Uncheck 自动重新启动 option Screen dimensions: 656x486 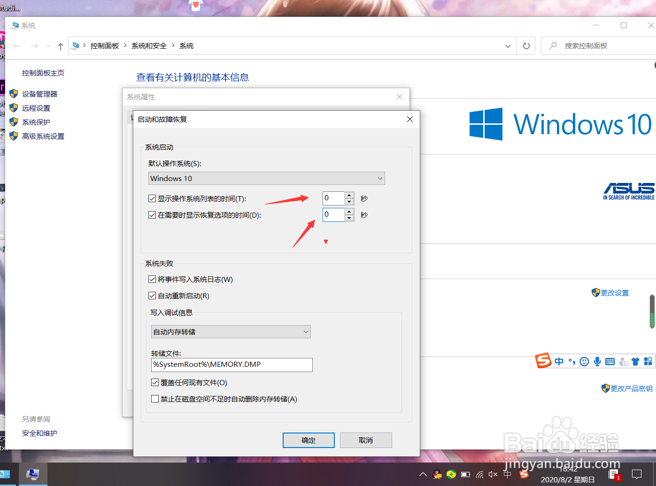(152, 296)
